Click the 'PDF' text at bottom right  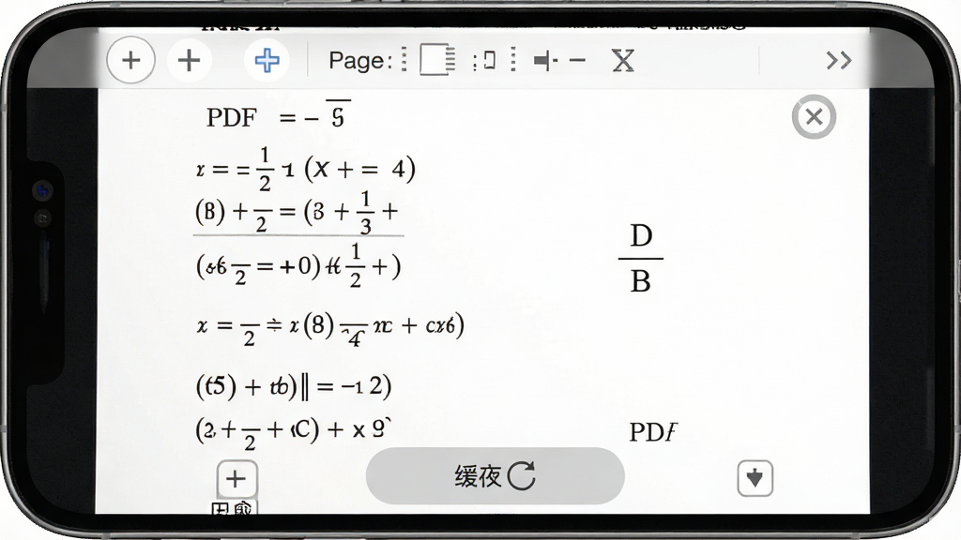(653, 432)
